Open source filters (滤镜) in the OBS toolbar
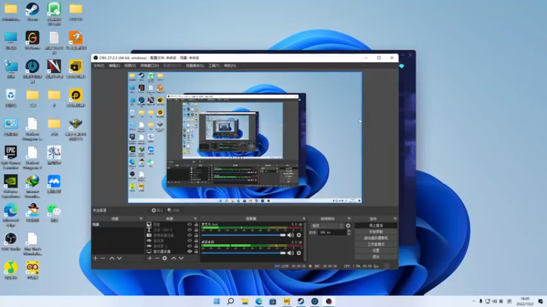 click(174, 210)
